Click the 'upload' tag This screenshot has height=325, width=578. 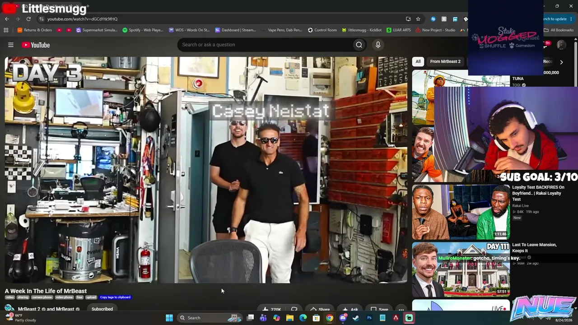(91, 297)
